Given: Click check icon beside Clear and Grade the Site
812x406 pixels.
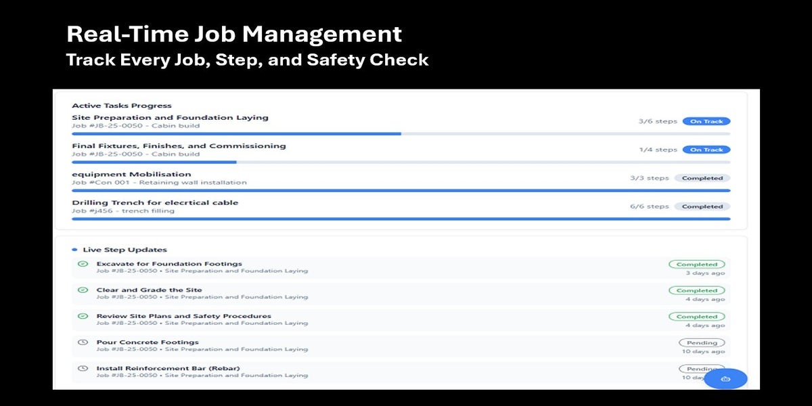Looking at the screenshot, I should coord(83,290).
